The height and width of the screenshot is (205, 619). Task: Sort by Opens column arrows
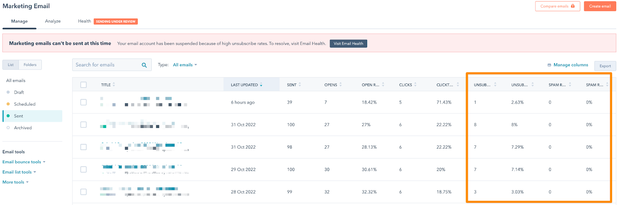[x=340, y=85]
